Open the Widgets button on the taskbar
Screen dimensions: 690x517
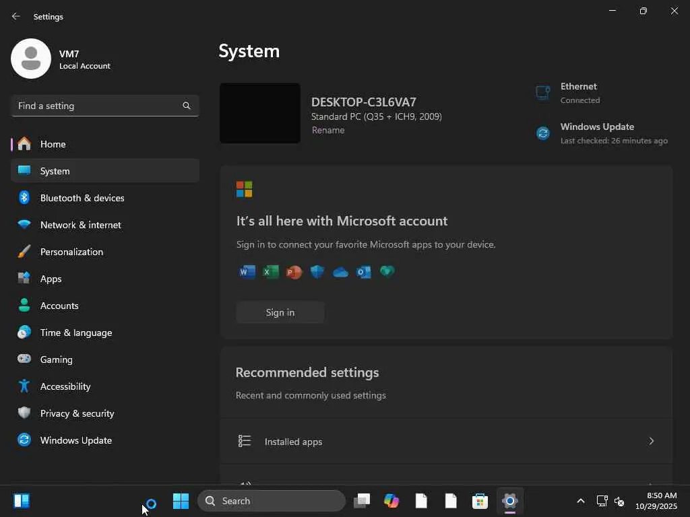click(x=22, y=501)
